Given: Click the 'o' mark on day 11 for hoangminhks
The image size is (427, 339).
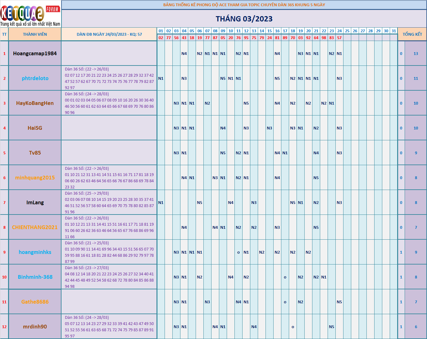Looking at the screenshot, I should 238,252.
